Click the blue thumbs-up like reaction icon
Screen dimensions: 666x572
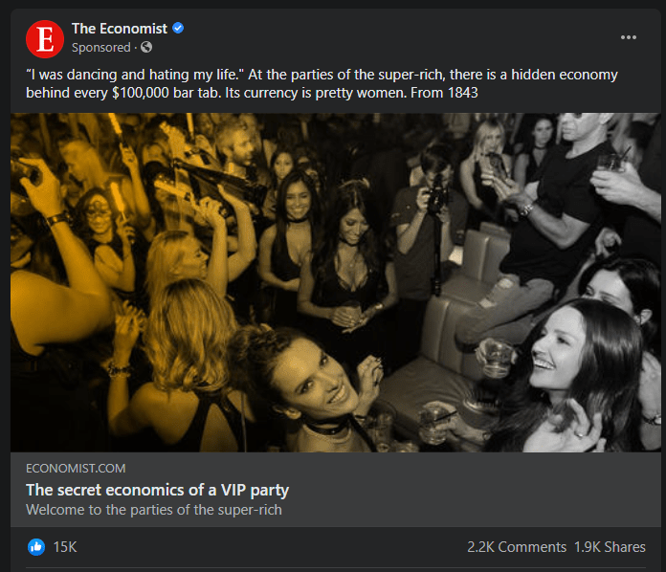(x=36, y=547)
